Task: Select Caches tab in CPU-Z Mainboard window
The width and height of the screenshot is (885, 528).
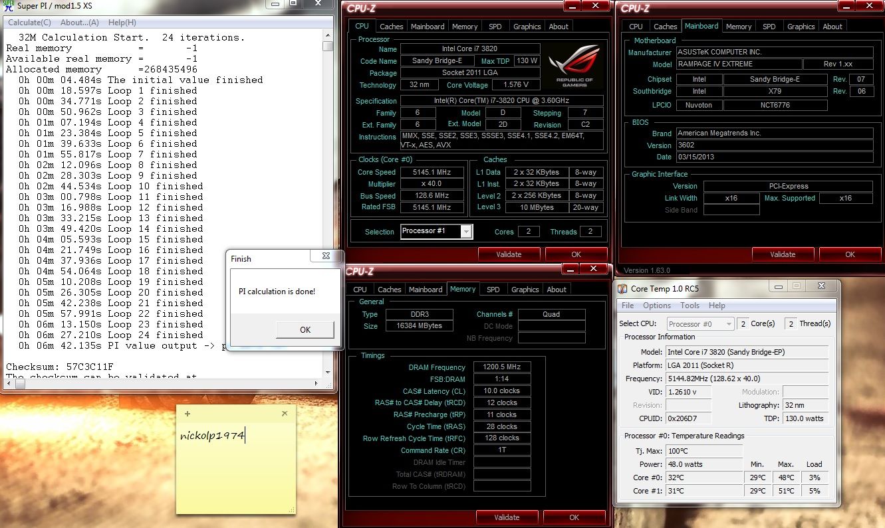Action: (x=665, y=27)
